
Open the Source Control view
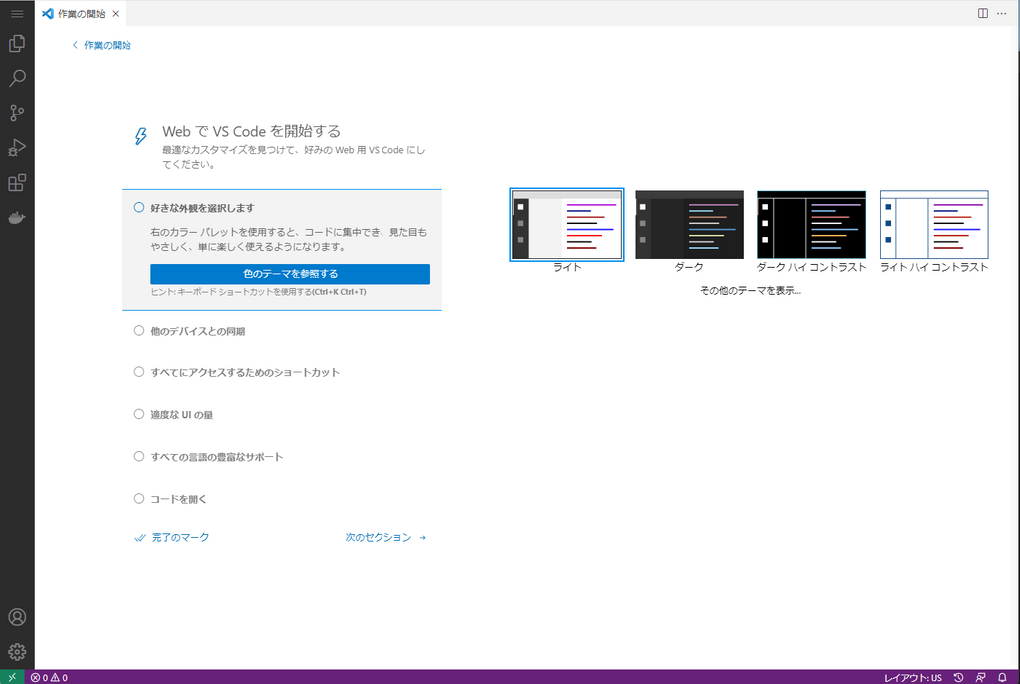pos(16,113)
